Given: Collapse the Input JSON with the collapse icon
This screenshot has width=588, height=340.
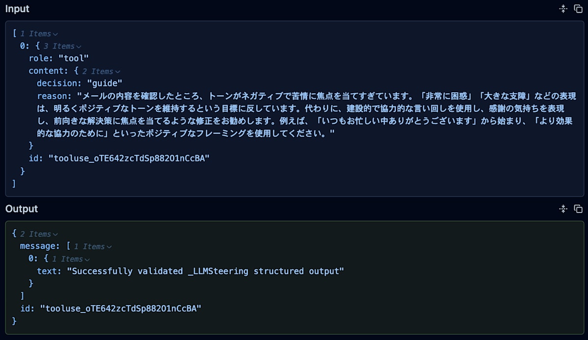Looking at the screenshot, I should click(x=563, y=8).
